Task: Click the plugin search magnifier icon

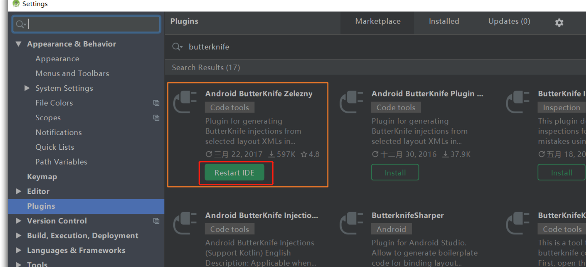Action: (x=177, y=47)
